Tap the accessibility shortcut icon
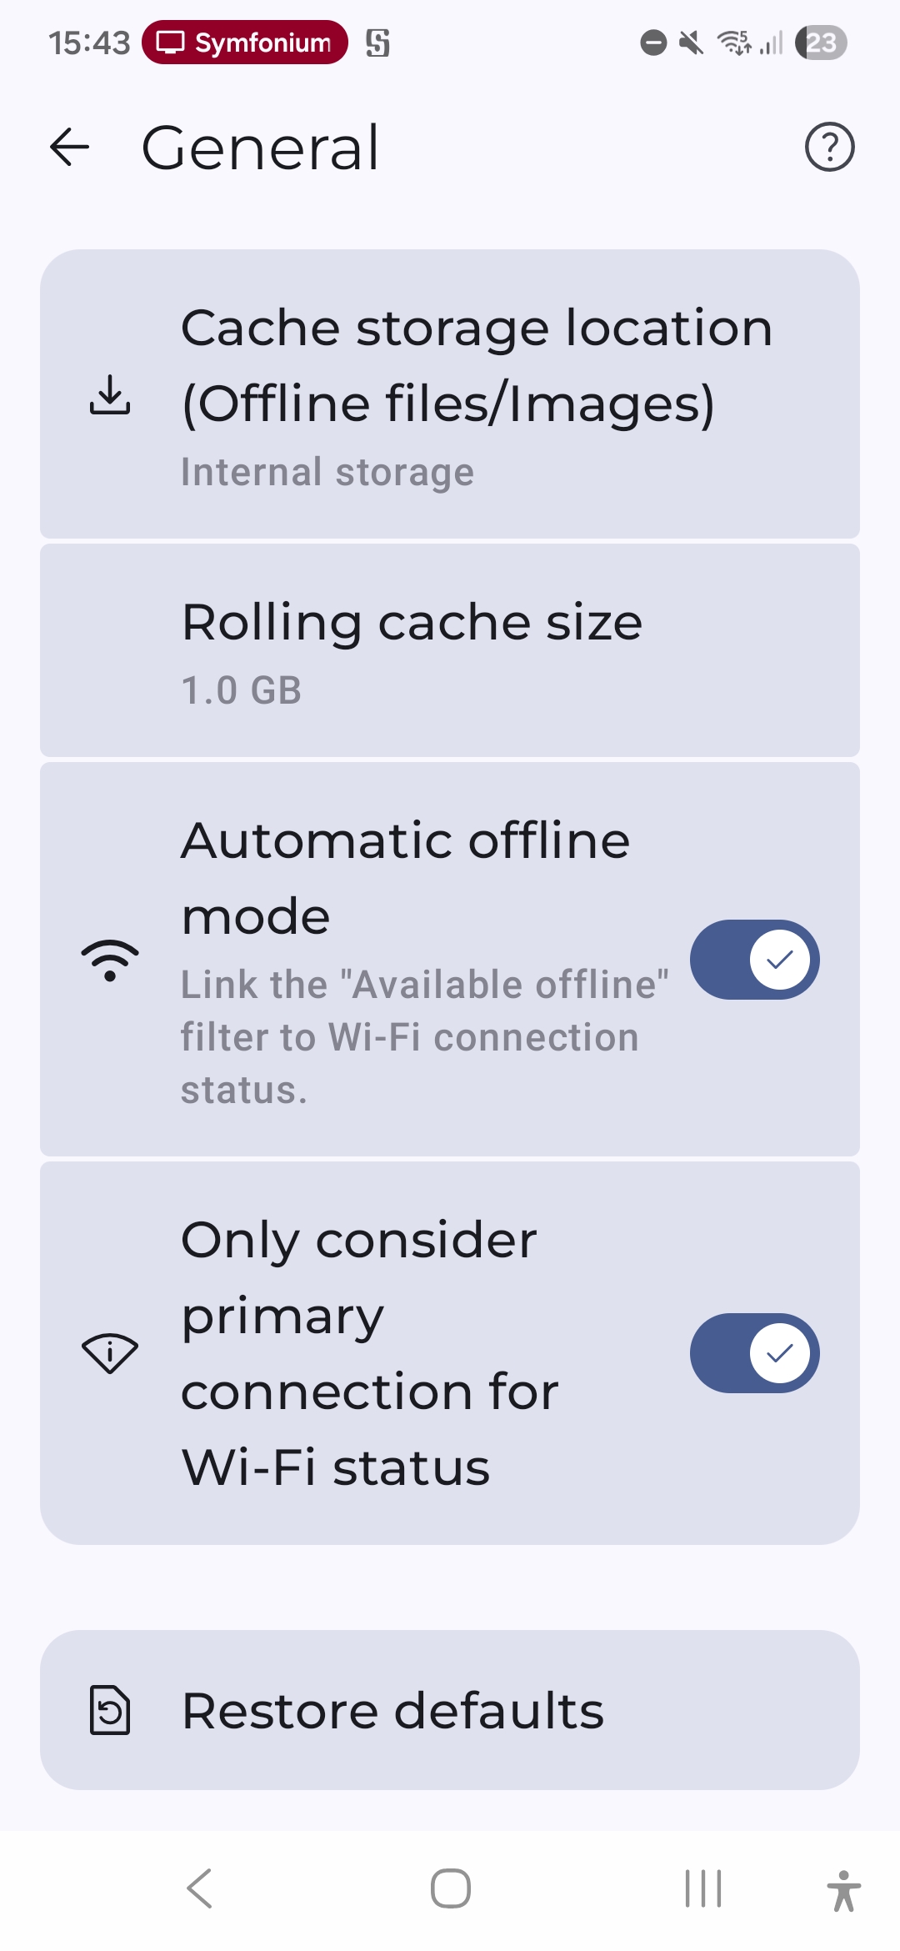 843,1889
